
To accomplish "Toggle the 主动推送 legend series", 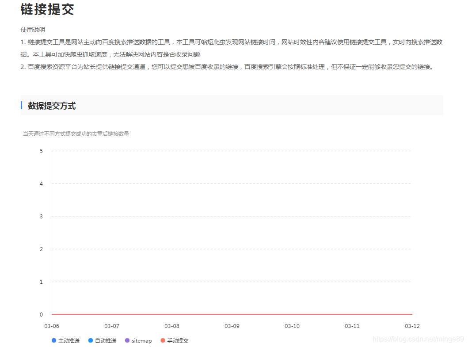I will [x=66, y=340].
